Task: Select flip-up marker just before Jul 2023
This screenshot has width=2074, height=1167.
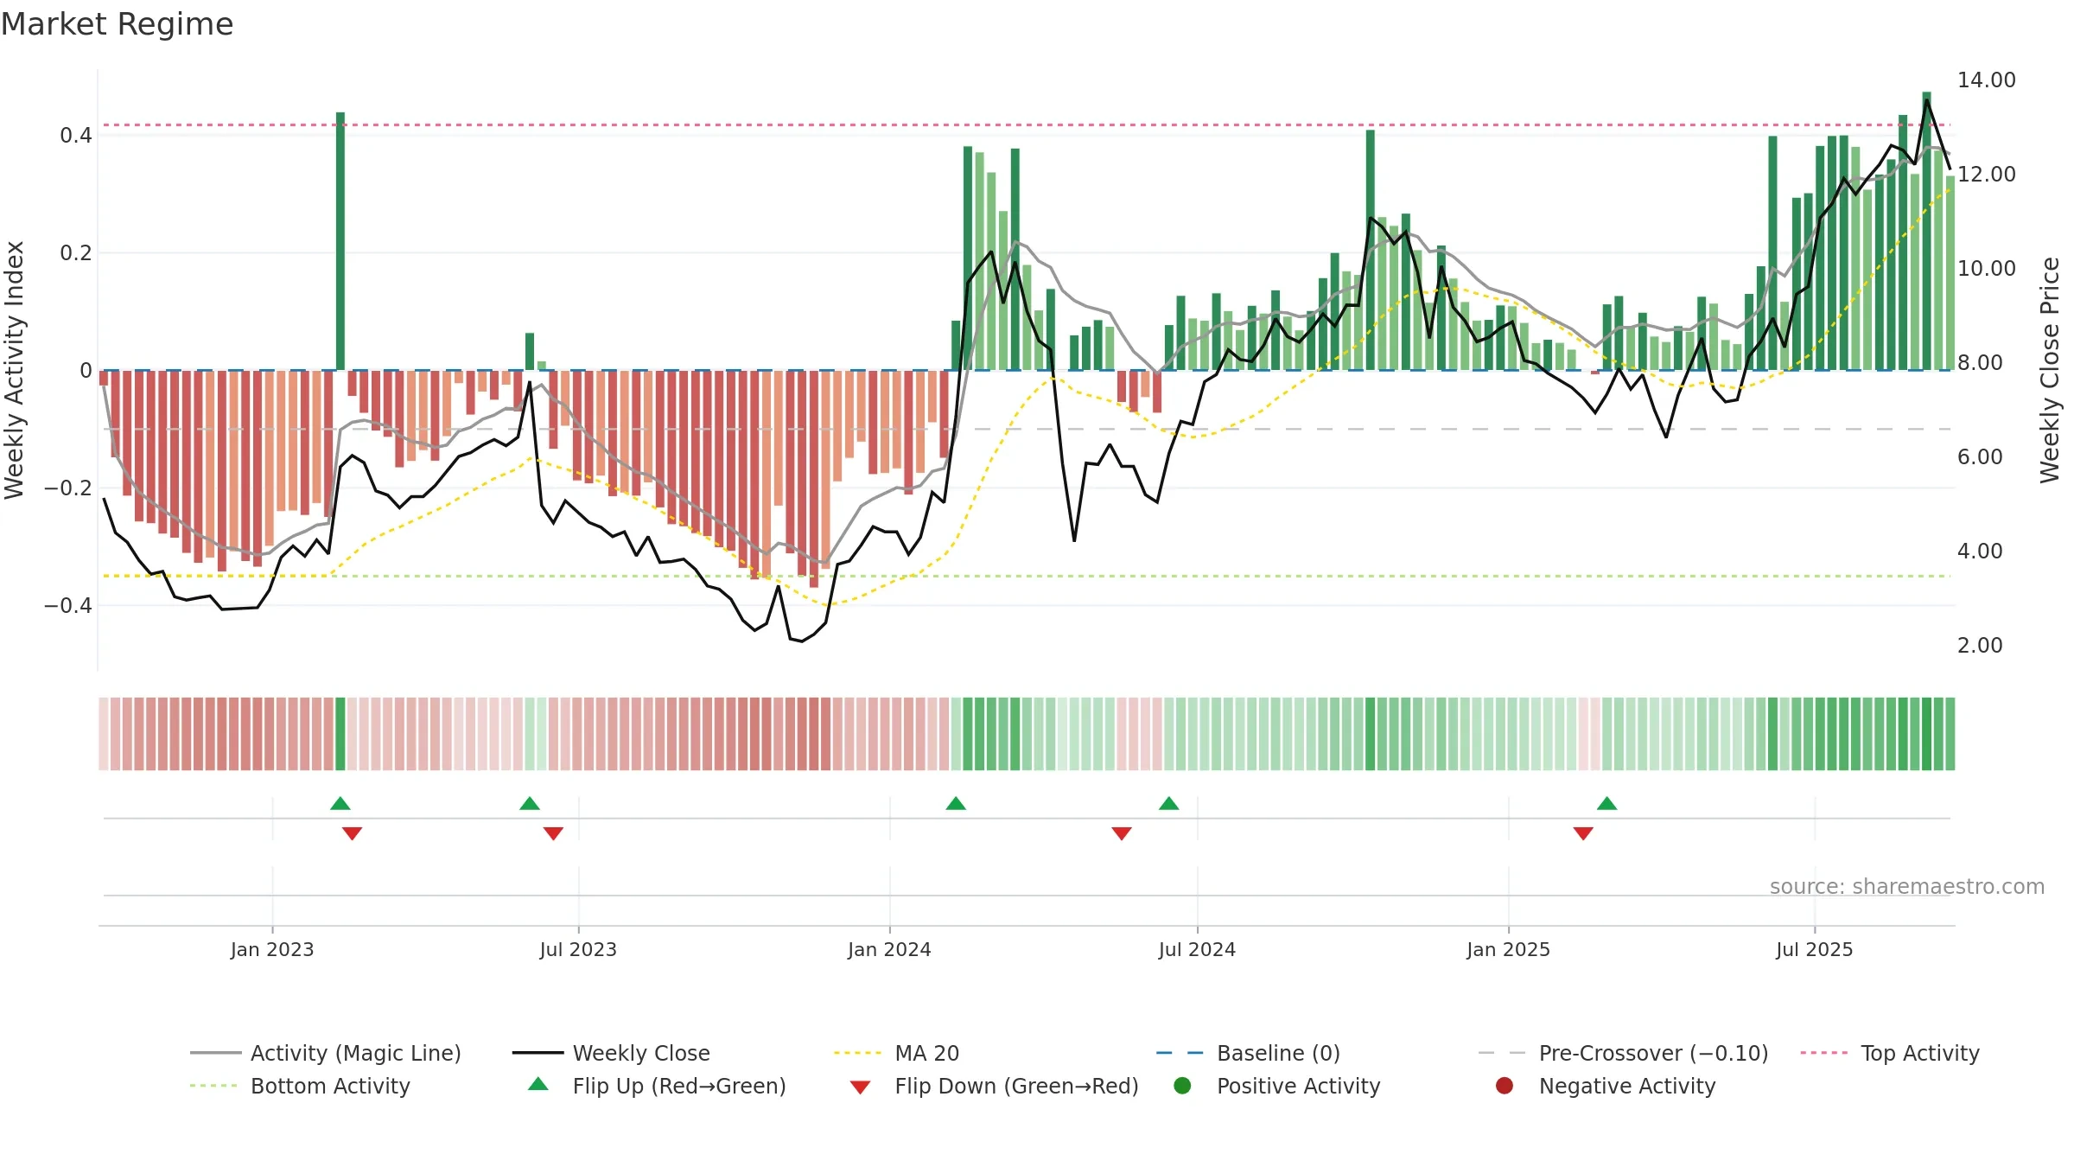Action: point(530,804)
